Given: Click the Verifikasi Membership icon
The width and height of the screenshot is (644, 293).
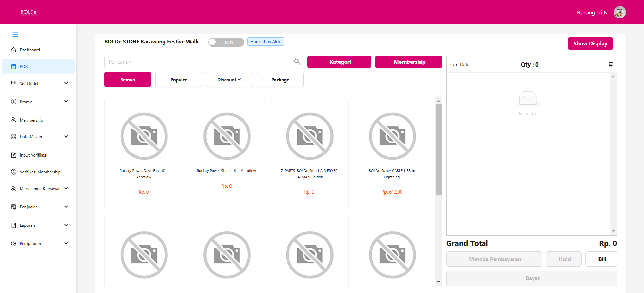Looking at the screenshot, I should point(14,172).
